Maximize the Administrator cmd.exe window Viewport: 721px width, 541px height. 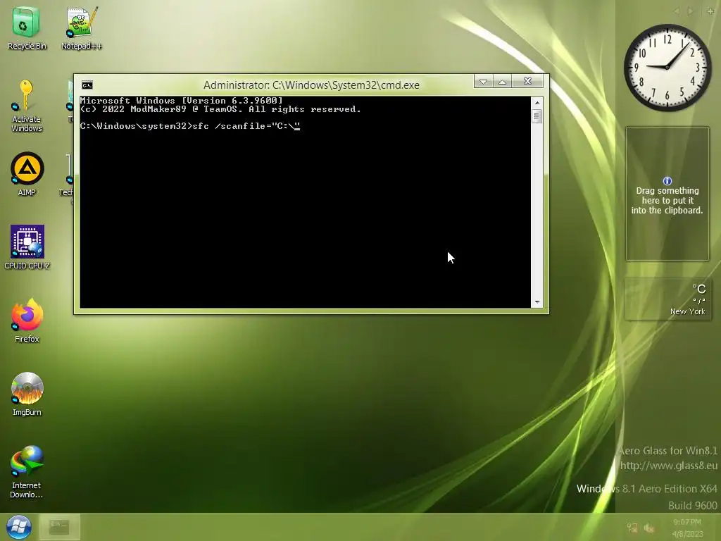coord(502,82)
